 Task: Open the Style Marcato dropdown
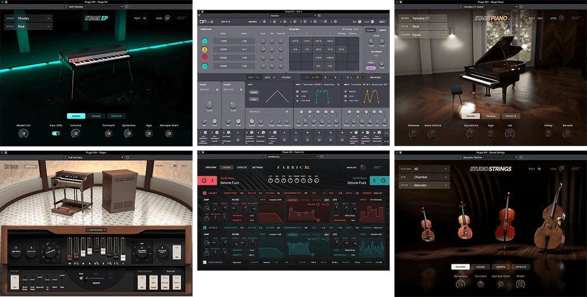[x=424, y=185]
